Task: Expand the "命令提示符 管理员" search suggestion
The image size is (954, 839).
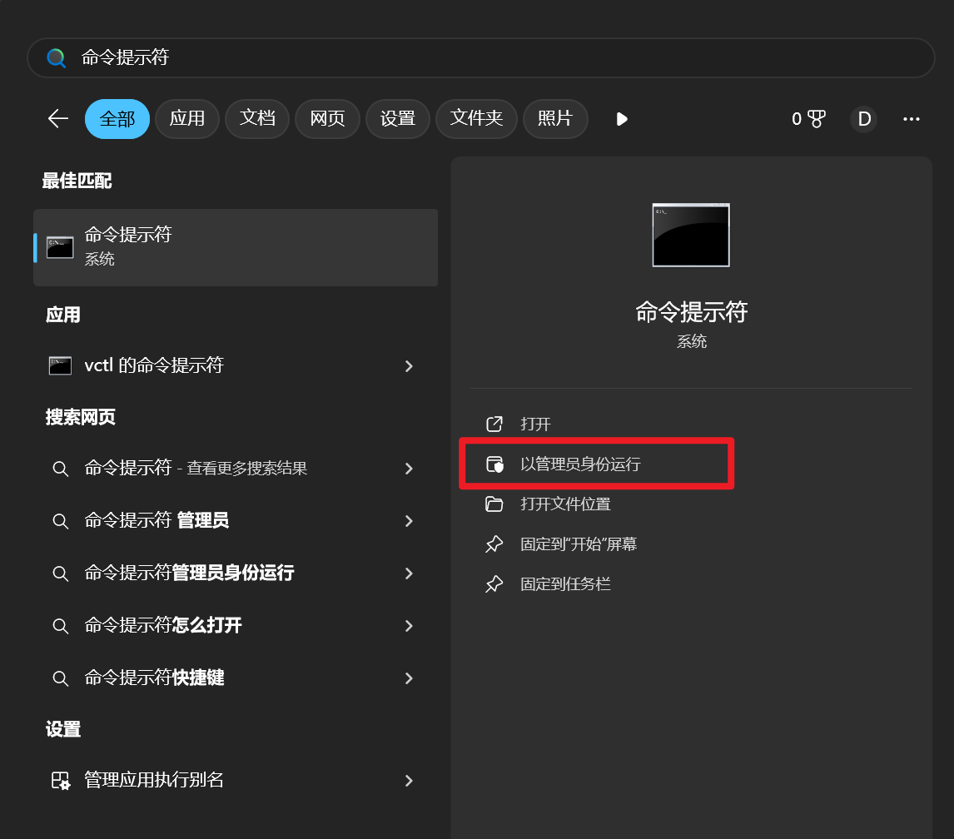Action: 408,521
